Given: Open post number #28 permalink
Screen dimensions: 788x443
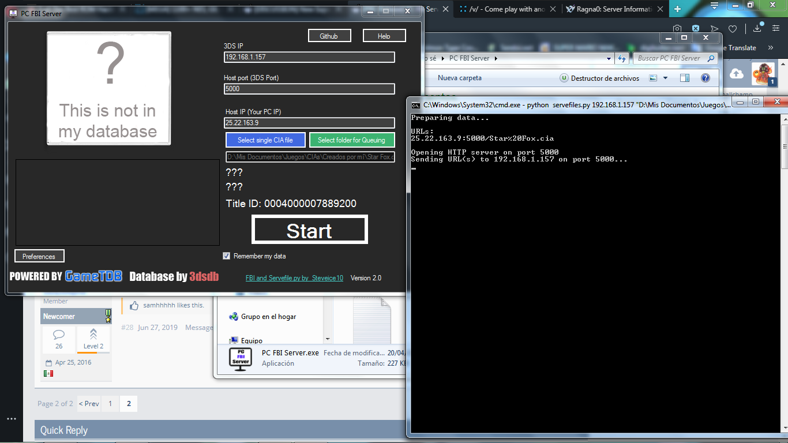Looking at the screenshot, I should coord(127,328).
